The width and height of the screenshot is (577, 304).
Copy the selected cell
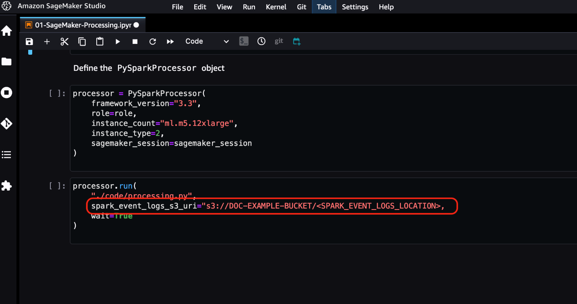point(82,41)
